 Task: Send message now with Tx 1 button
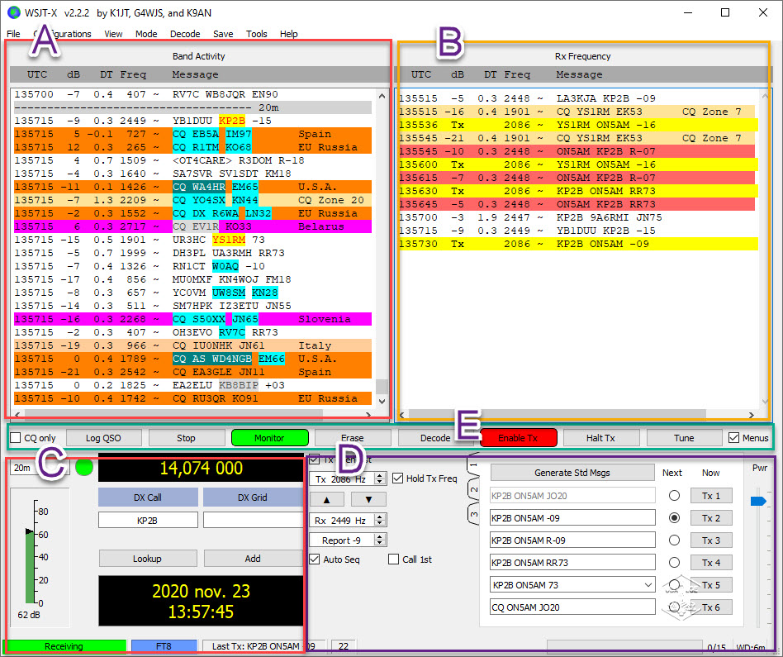711,496
